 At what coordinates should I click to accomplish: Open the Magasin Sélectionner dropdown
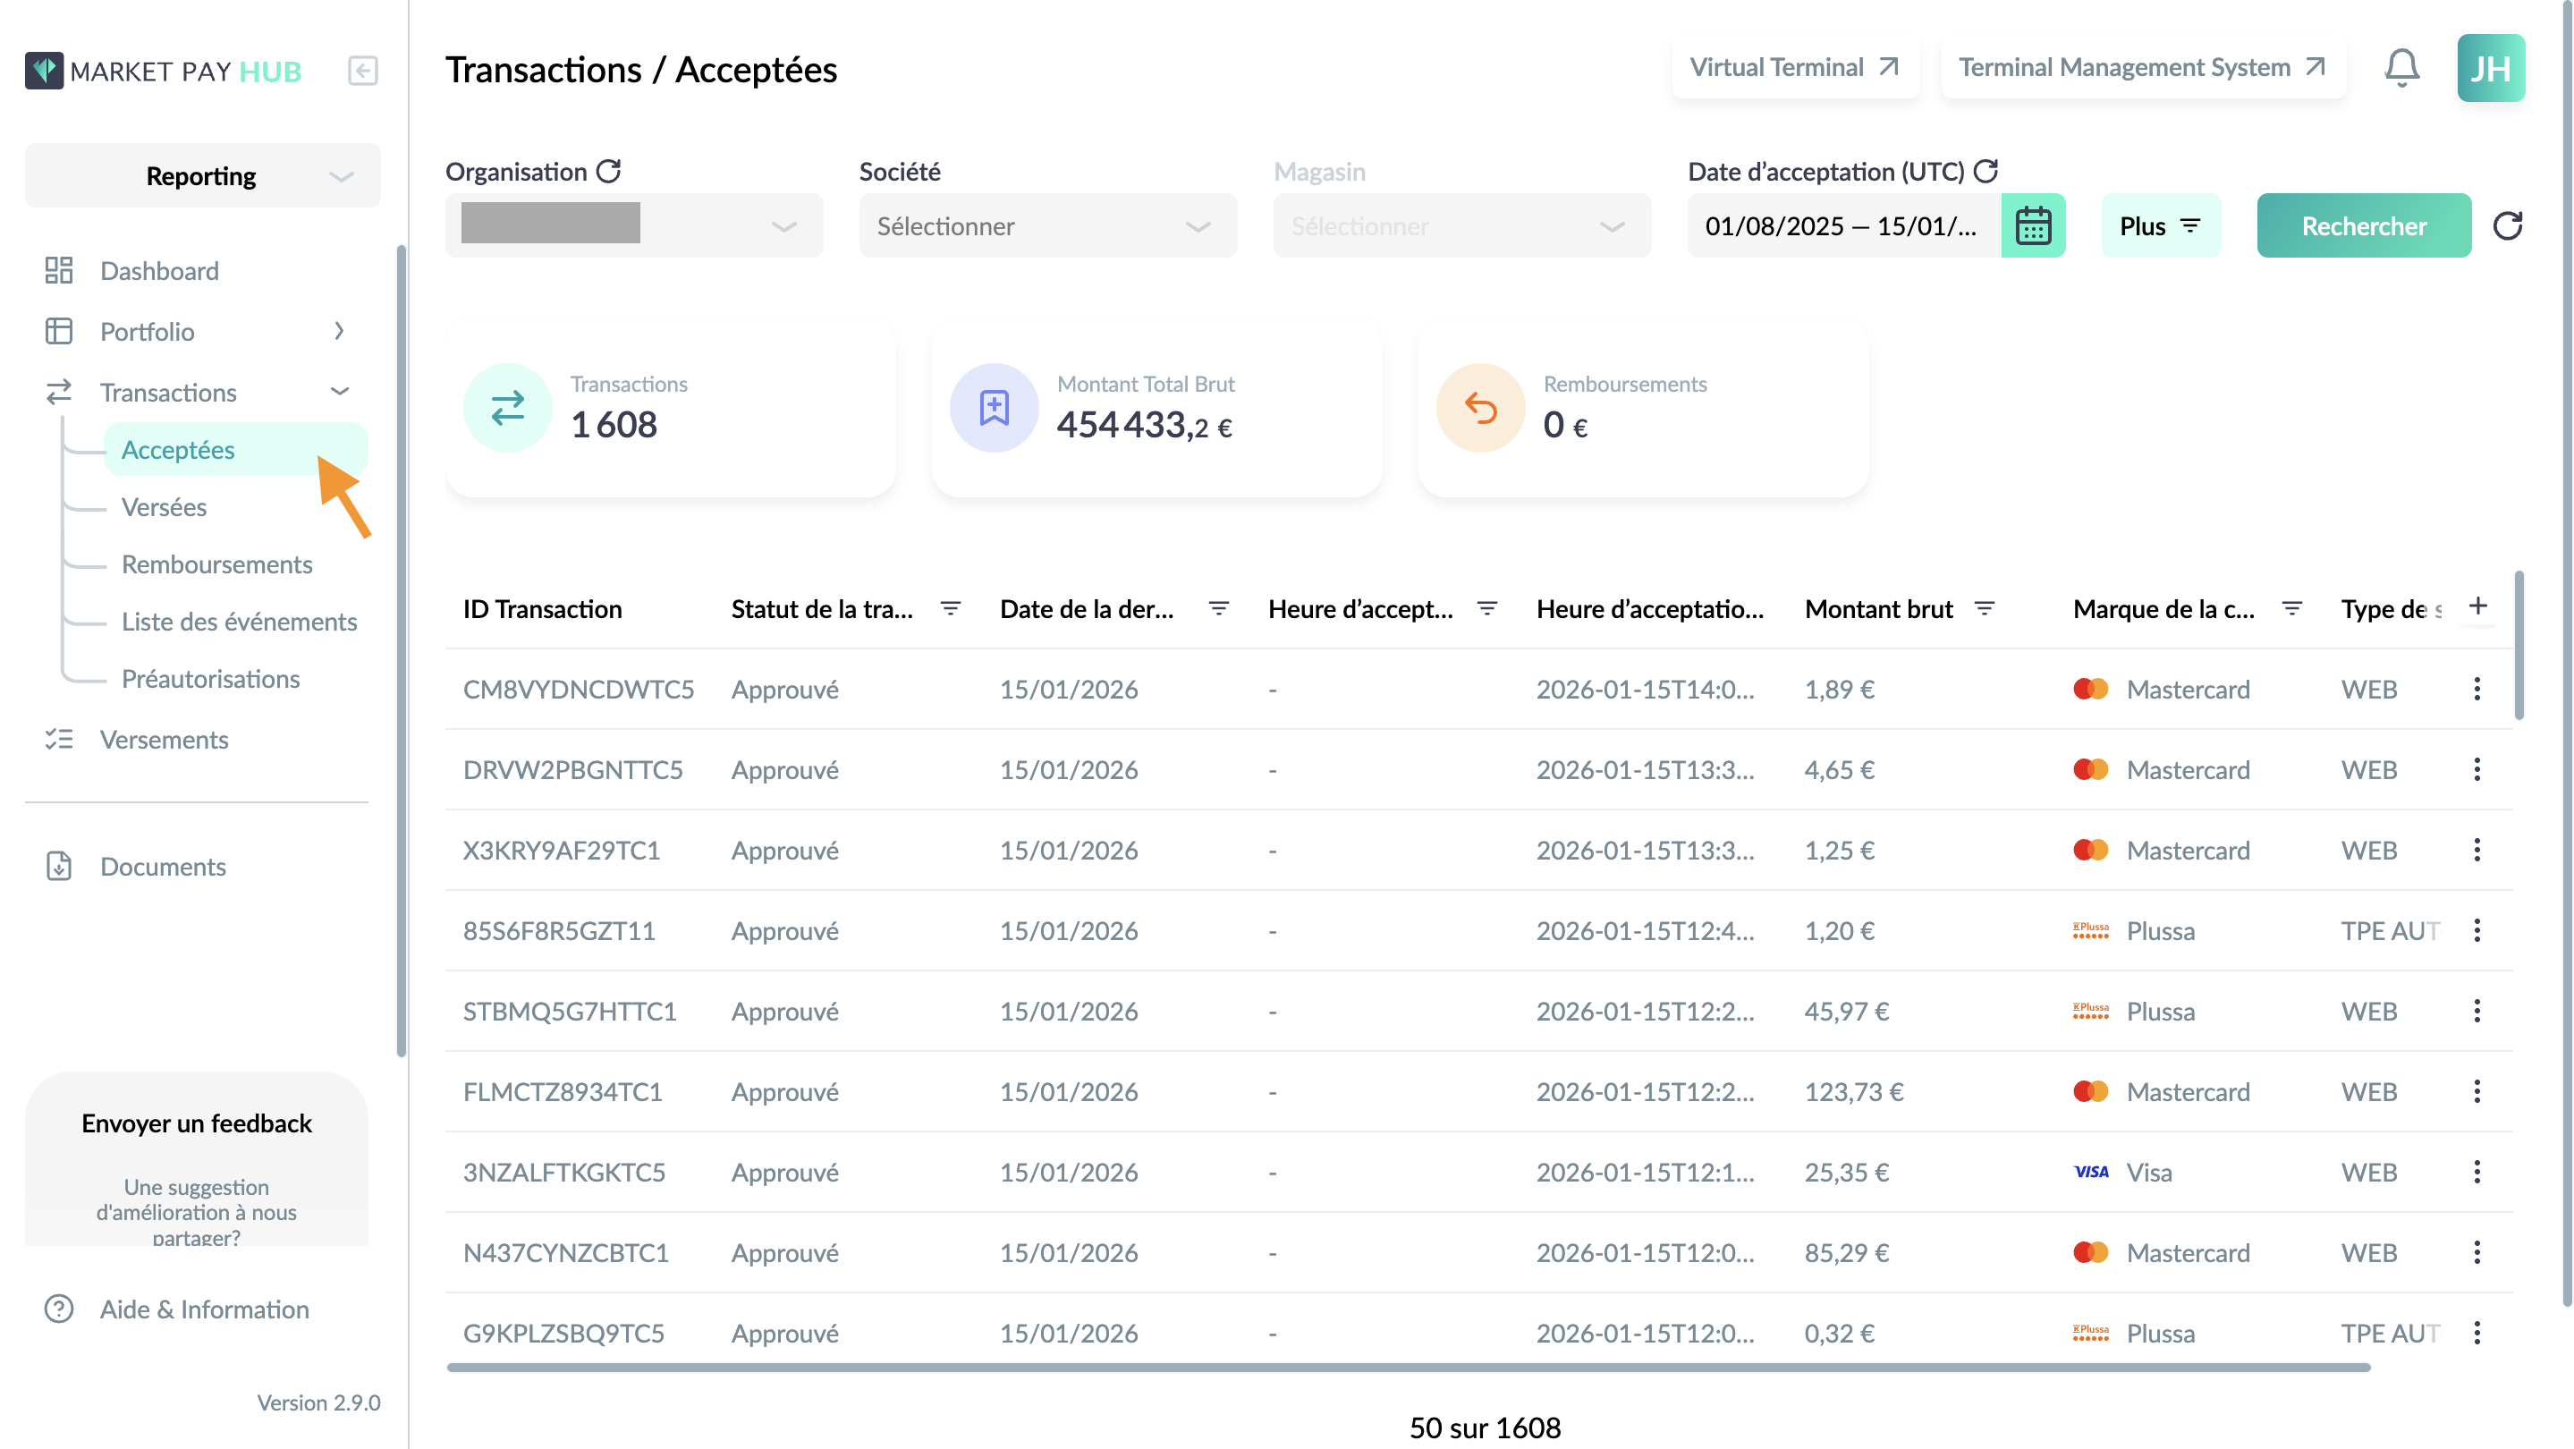tap(1462, 225)
